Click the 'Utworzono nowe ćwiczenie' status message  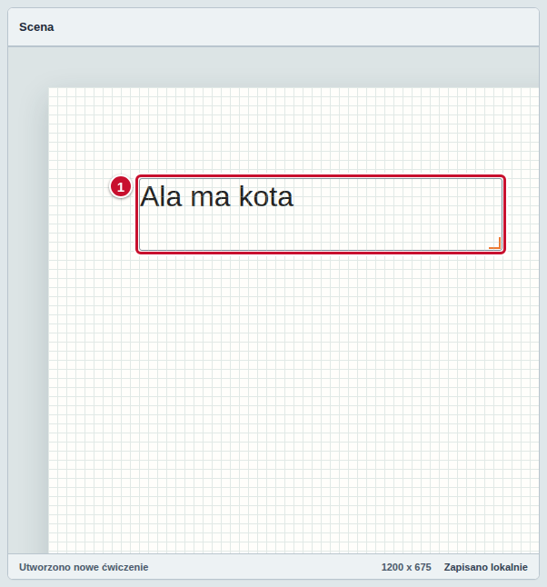point(84,567)
